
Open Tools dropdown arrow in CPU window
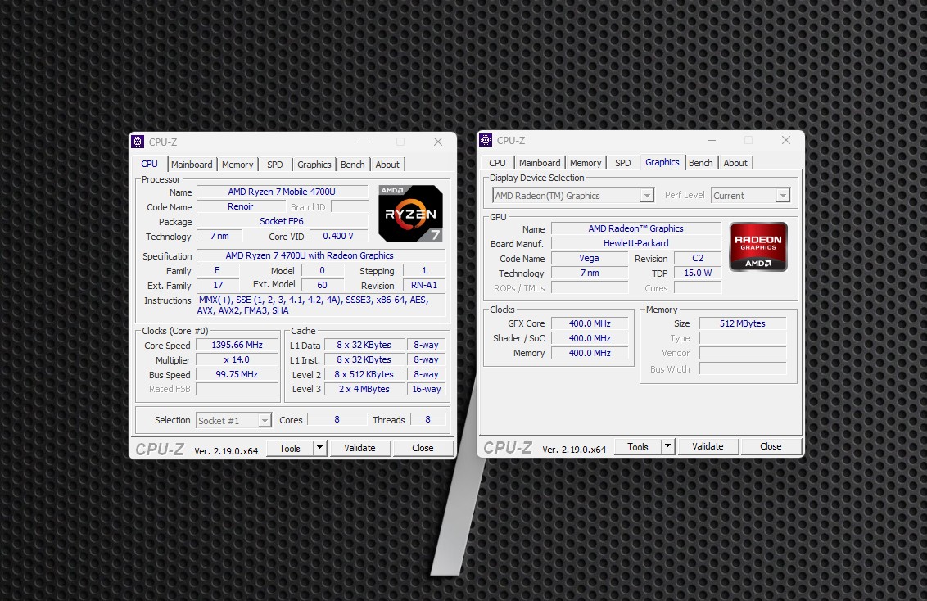coord(319,448)
